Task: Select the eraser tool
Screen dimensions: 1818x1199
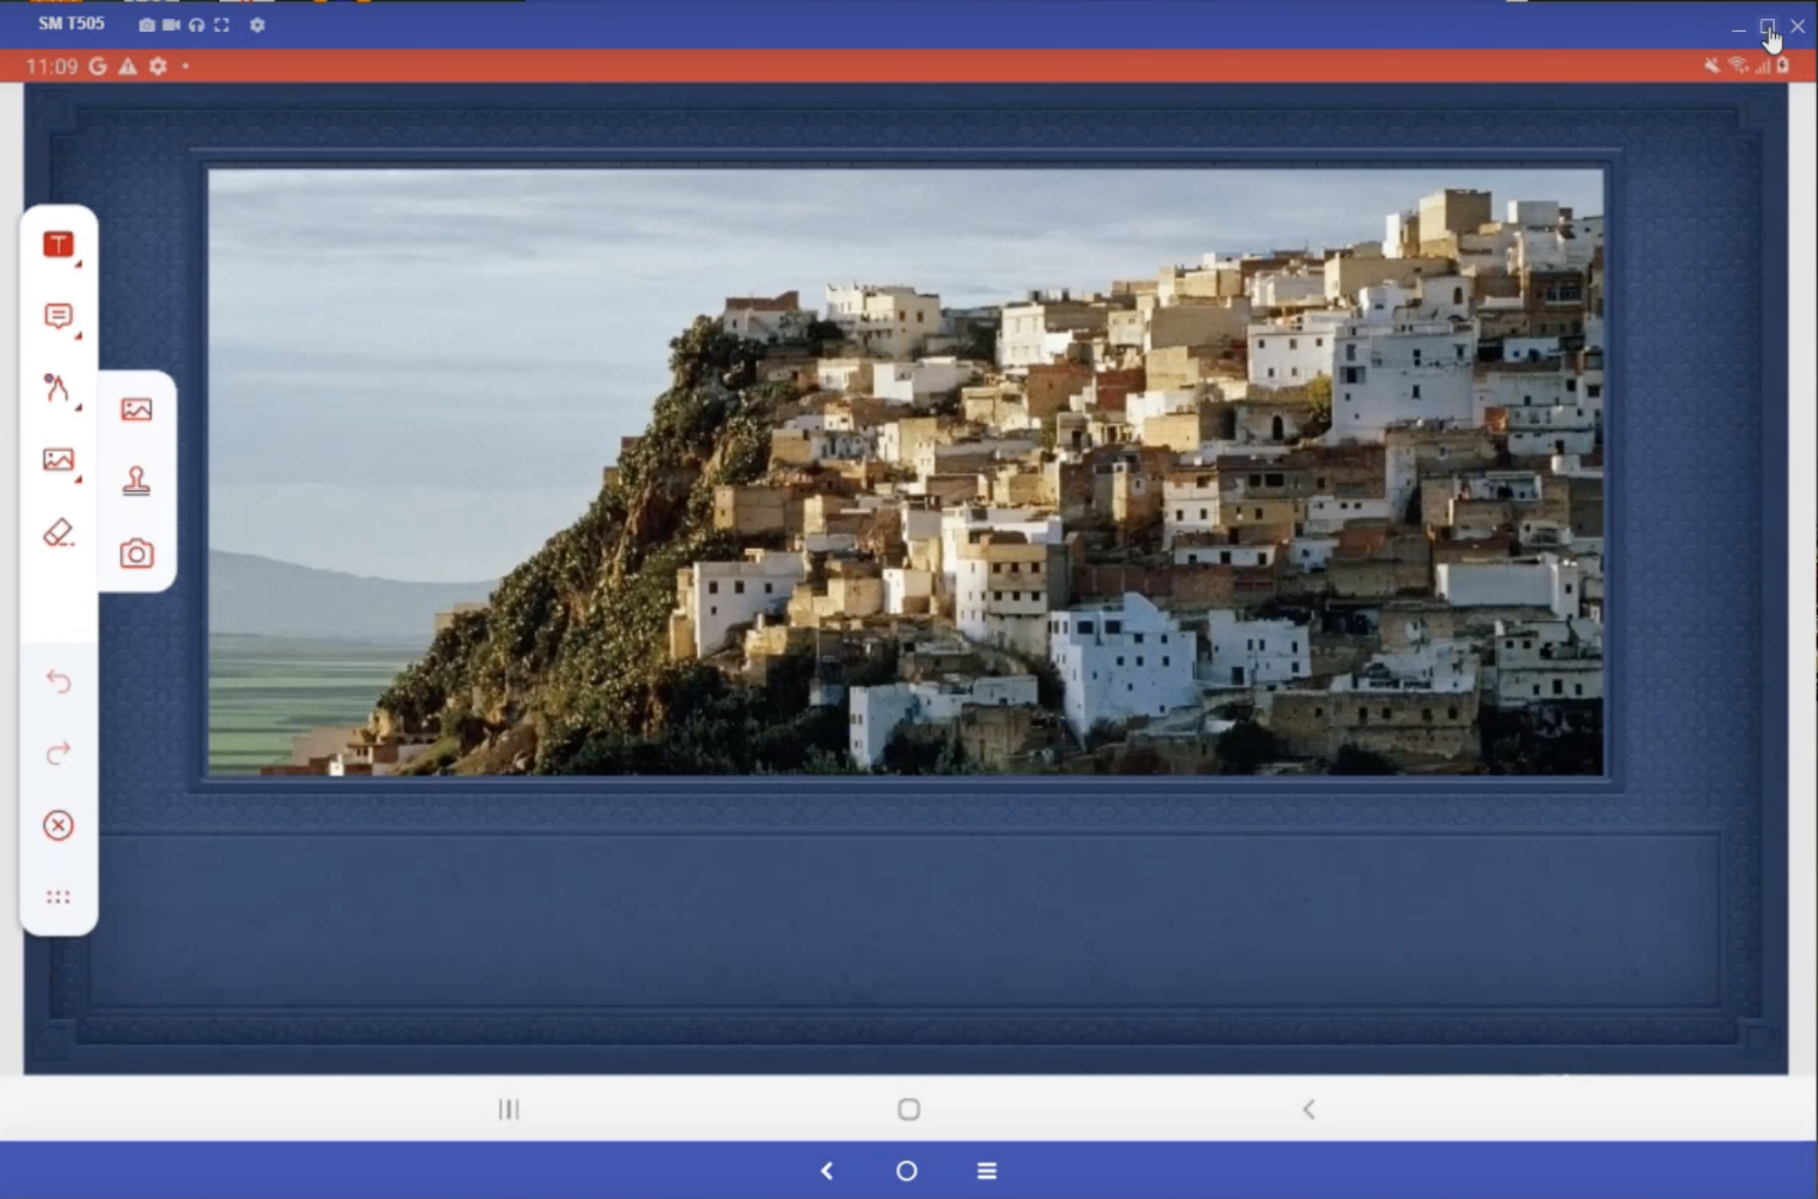Action: tap(57, 533)
